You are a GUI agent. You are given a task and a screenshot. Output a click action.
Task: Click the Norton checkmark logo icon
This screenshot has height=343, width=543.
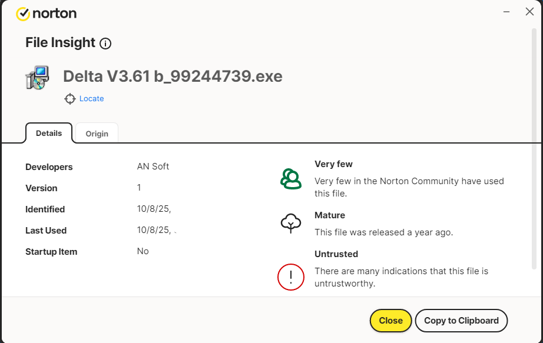click(x=23, y=14)
